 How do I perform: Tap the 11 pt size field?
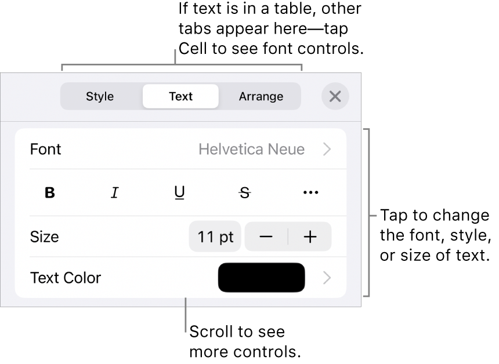pyautogui.click(x=215, y=236)
